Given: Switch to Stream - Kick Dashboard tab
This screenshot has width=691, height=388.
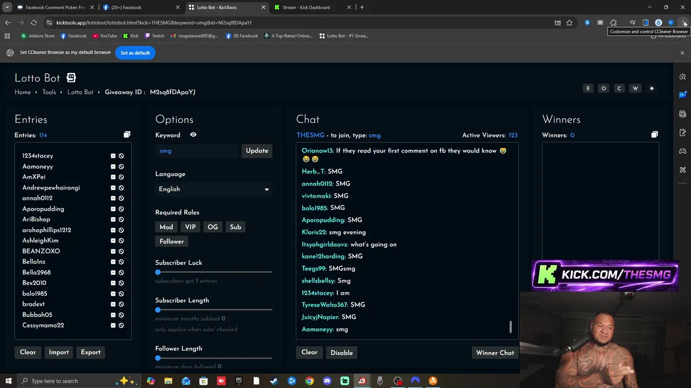Looking at the screenshot, I should click(312, 8).
